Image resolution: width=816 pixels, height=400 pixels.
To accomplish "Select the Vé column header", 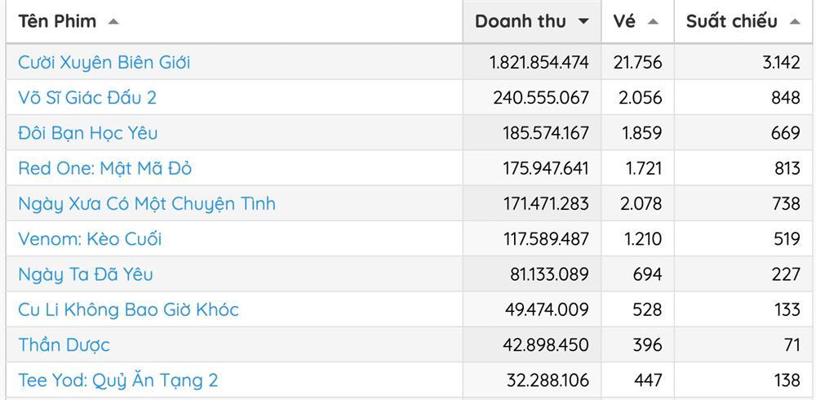I will point(624,22).
